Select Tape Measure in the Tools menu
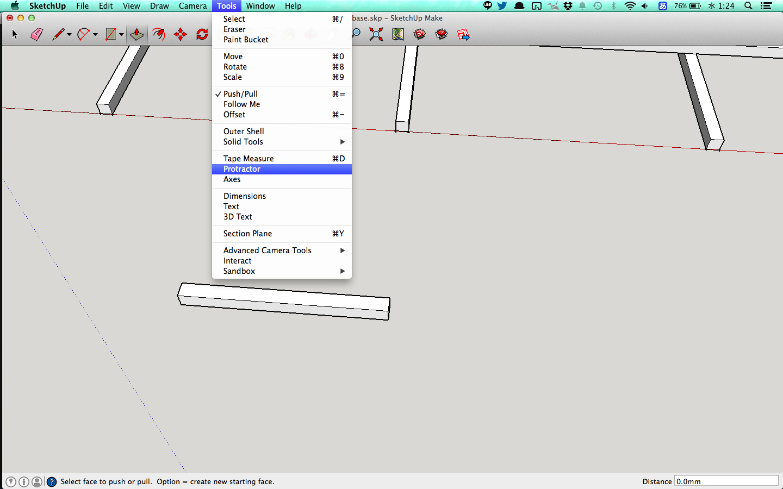The image size is (783, 489). [x=248, y=159]
